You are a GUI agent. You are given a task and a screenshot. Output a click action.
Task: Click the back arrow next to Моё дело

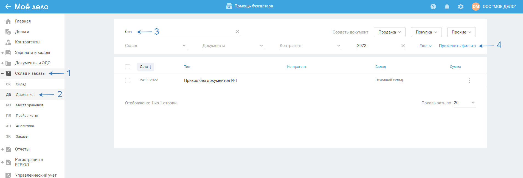click(x=8, y=7)
